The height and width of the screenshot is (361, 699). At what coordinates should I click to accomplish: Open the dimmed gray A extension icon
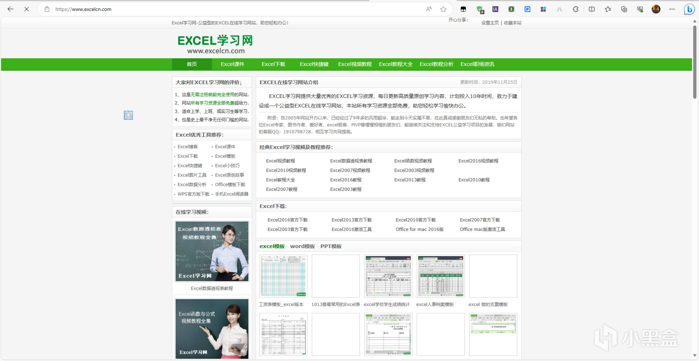pyautogui.click(x=559, y=9)
